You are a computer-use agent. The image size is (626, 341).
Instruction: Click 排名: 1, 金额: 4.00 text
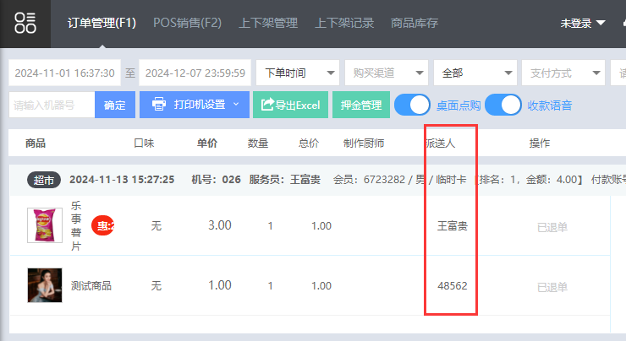(530, 180)
